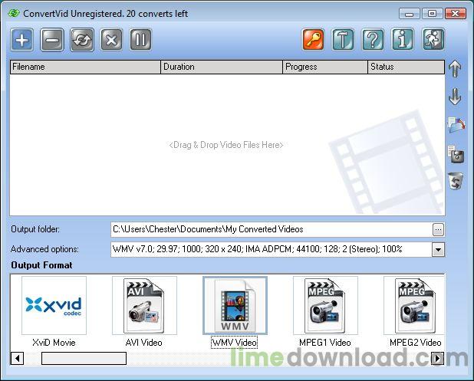Expand the Advanced options dropdown
Image resolution: width=474 pixels, height=381 pixels.
[x=438, y=249]
